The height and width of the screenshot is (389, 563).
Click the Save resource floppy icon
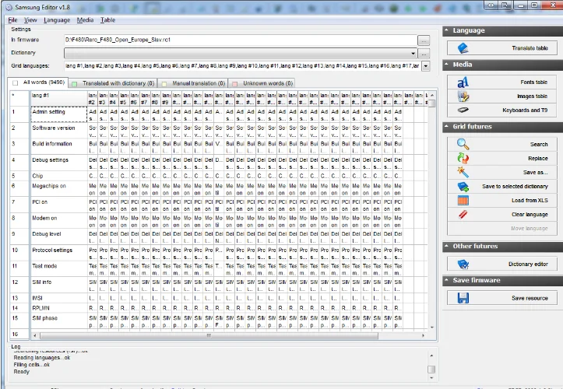[463, 298]
